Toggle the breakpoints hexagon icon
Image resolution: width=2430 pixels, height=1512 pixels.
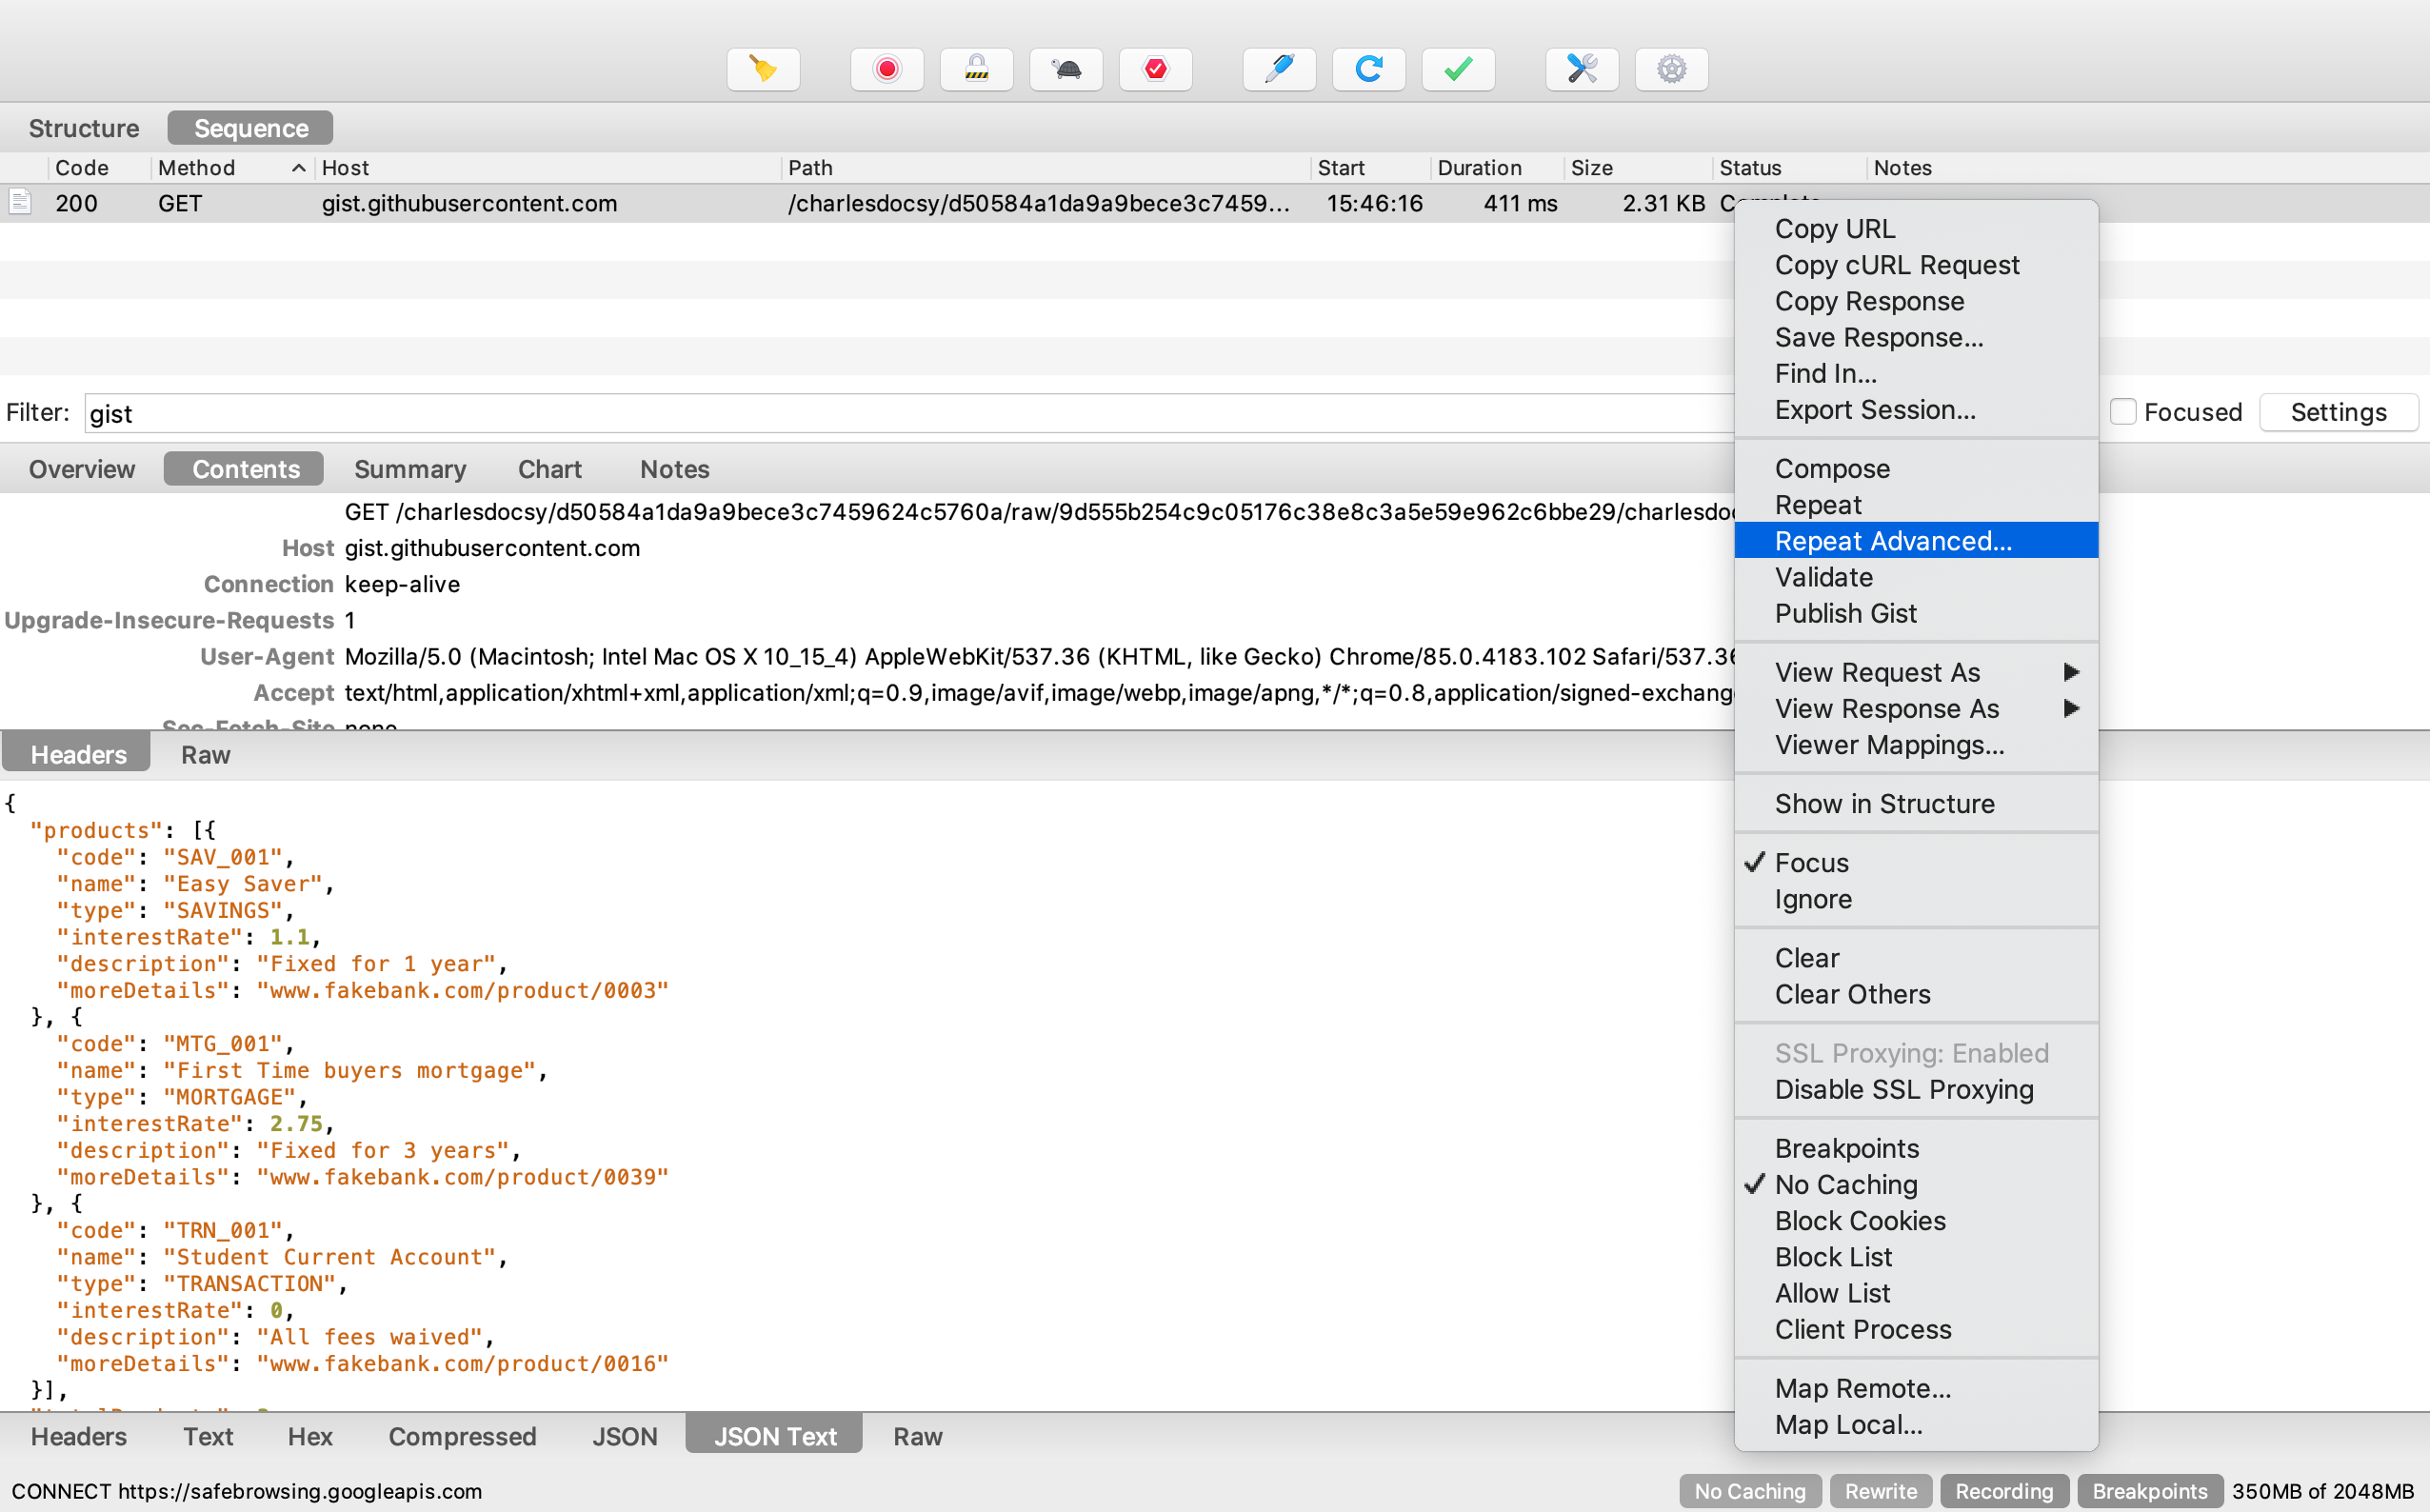pos(1155,69)
